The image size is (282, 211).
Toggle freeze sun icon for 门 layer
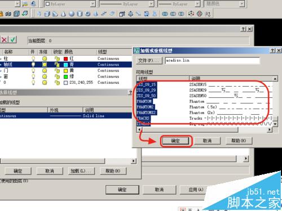(45, 71)
